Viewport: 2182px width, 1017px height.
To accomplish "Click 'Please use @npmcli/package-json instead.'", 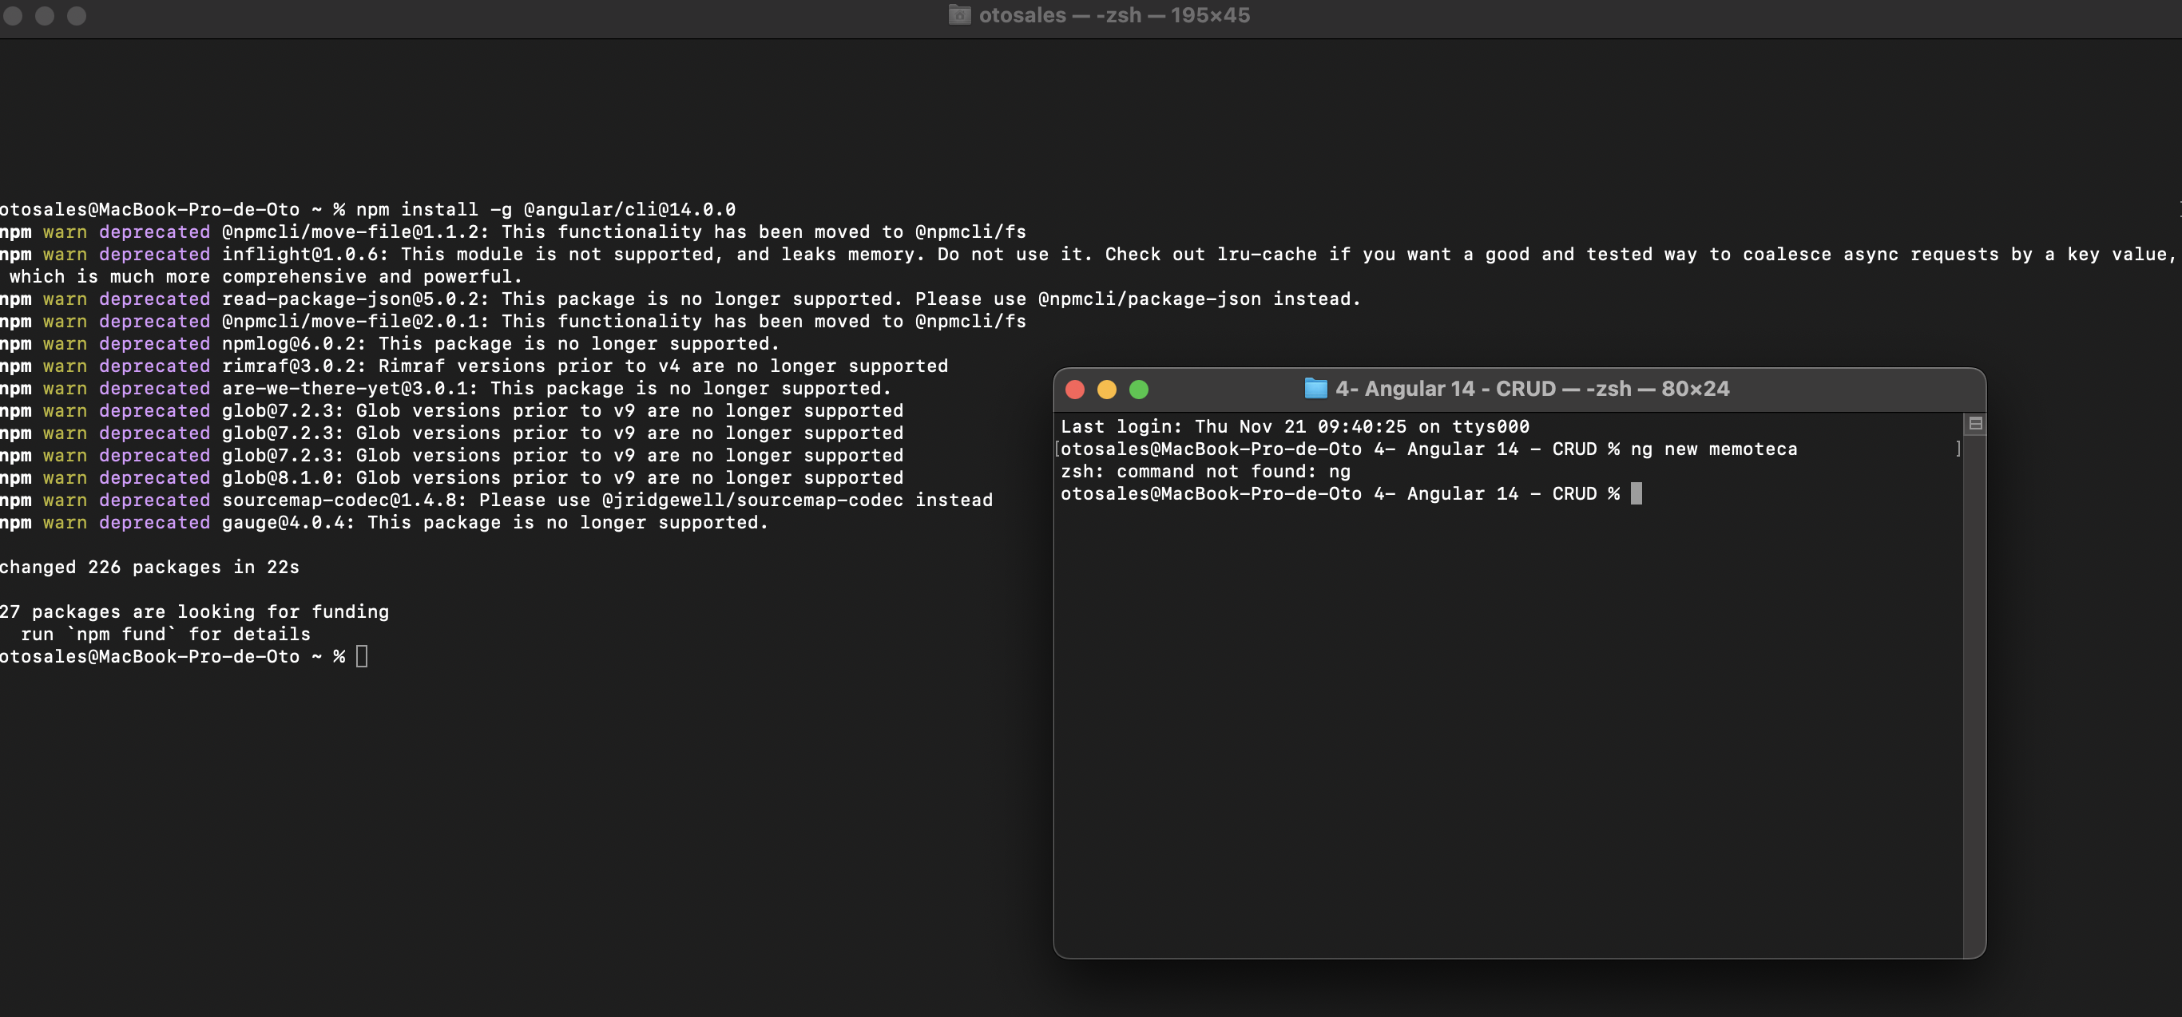I will point(1137,299).
